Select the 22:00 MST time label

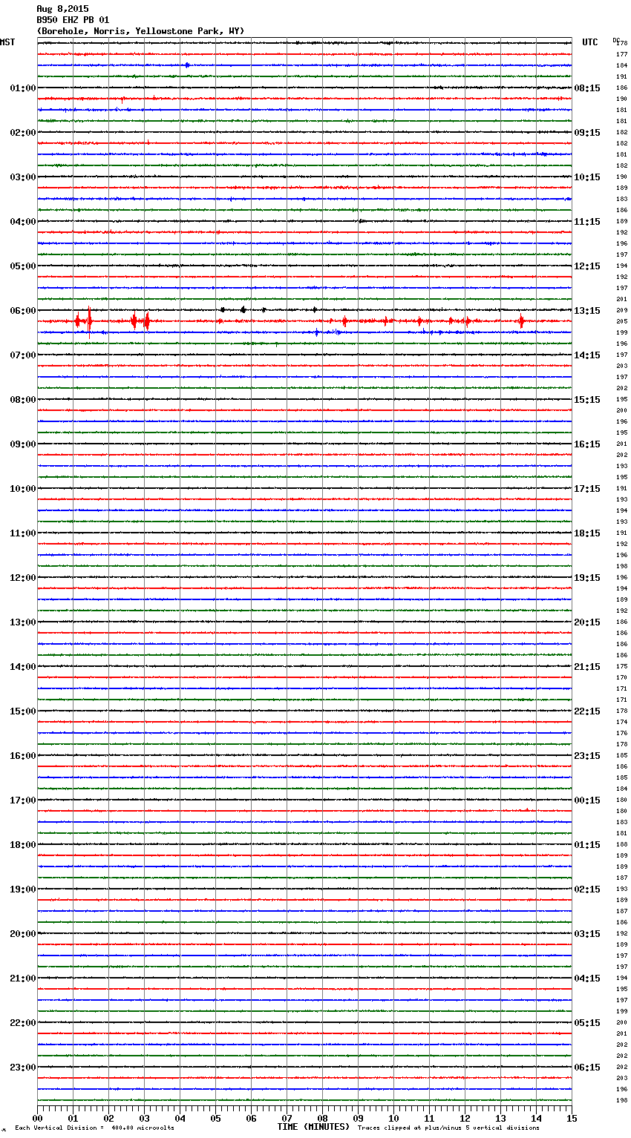[x=23, y=1023]
